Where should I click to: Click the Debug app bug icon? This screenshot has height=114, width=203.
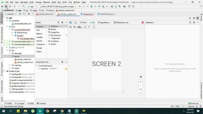coord(92,6)
